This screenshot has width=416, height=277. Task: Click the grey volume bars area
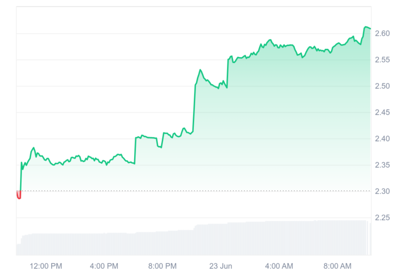194,238
